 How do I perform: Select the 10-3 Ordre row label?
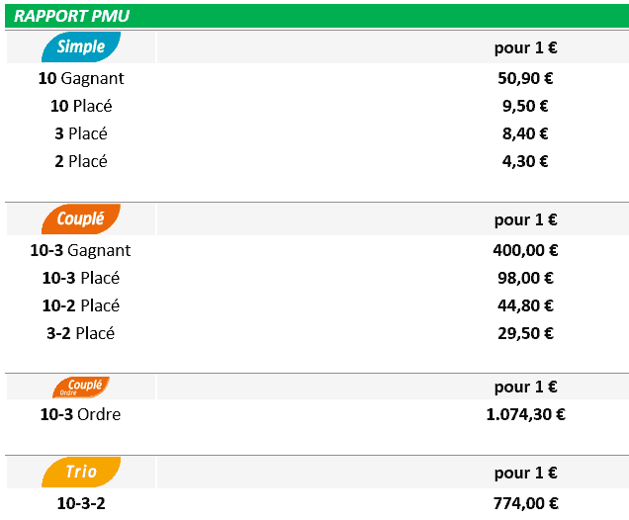click(81, 414)
